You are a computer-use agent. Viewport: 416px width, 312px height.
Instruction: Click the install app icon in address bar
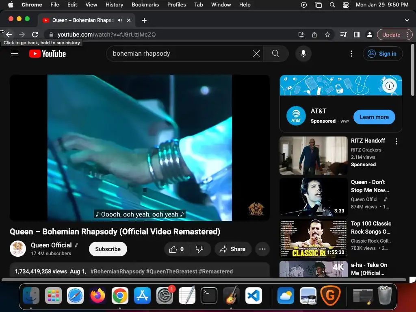click(301, 35)
